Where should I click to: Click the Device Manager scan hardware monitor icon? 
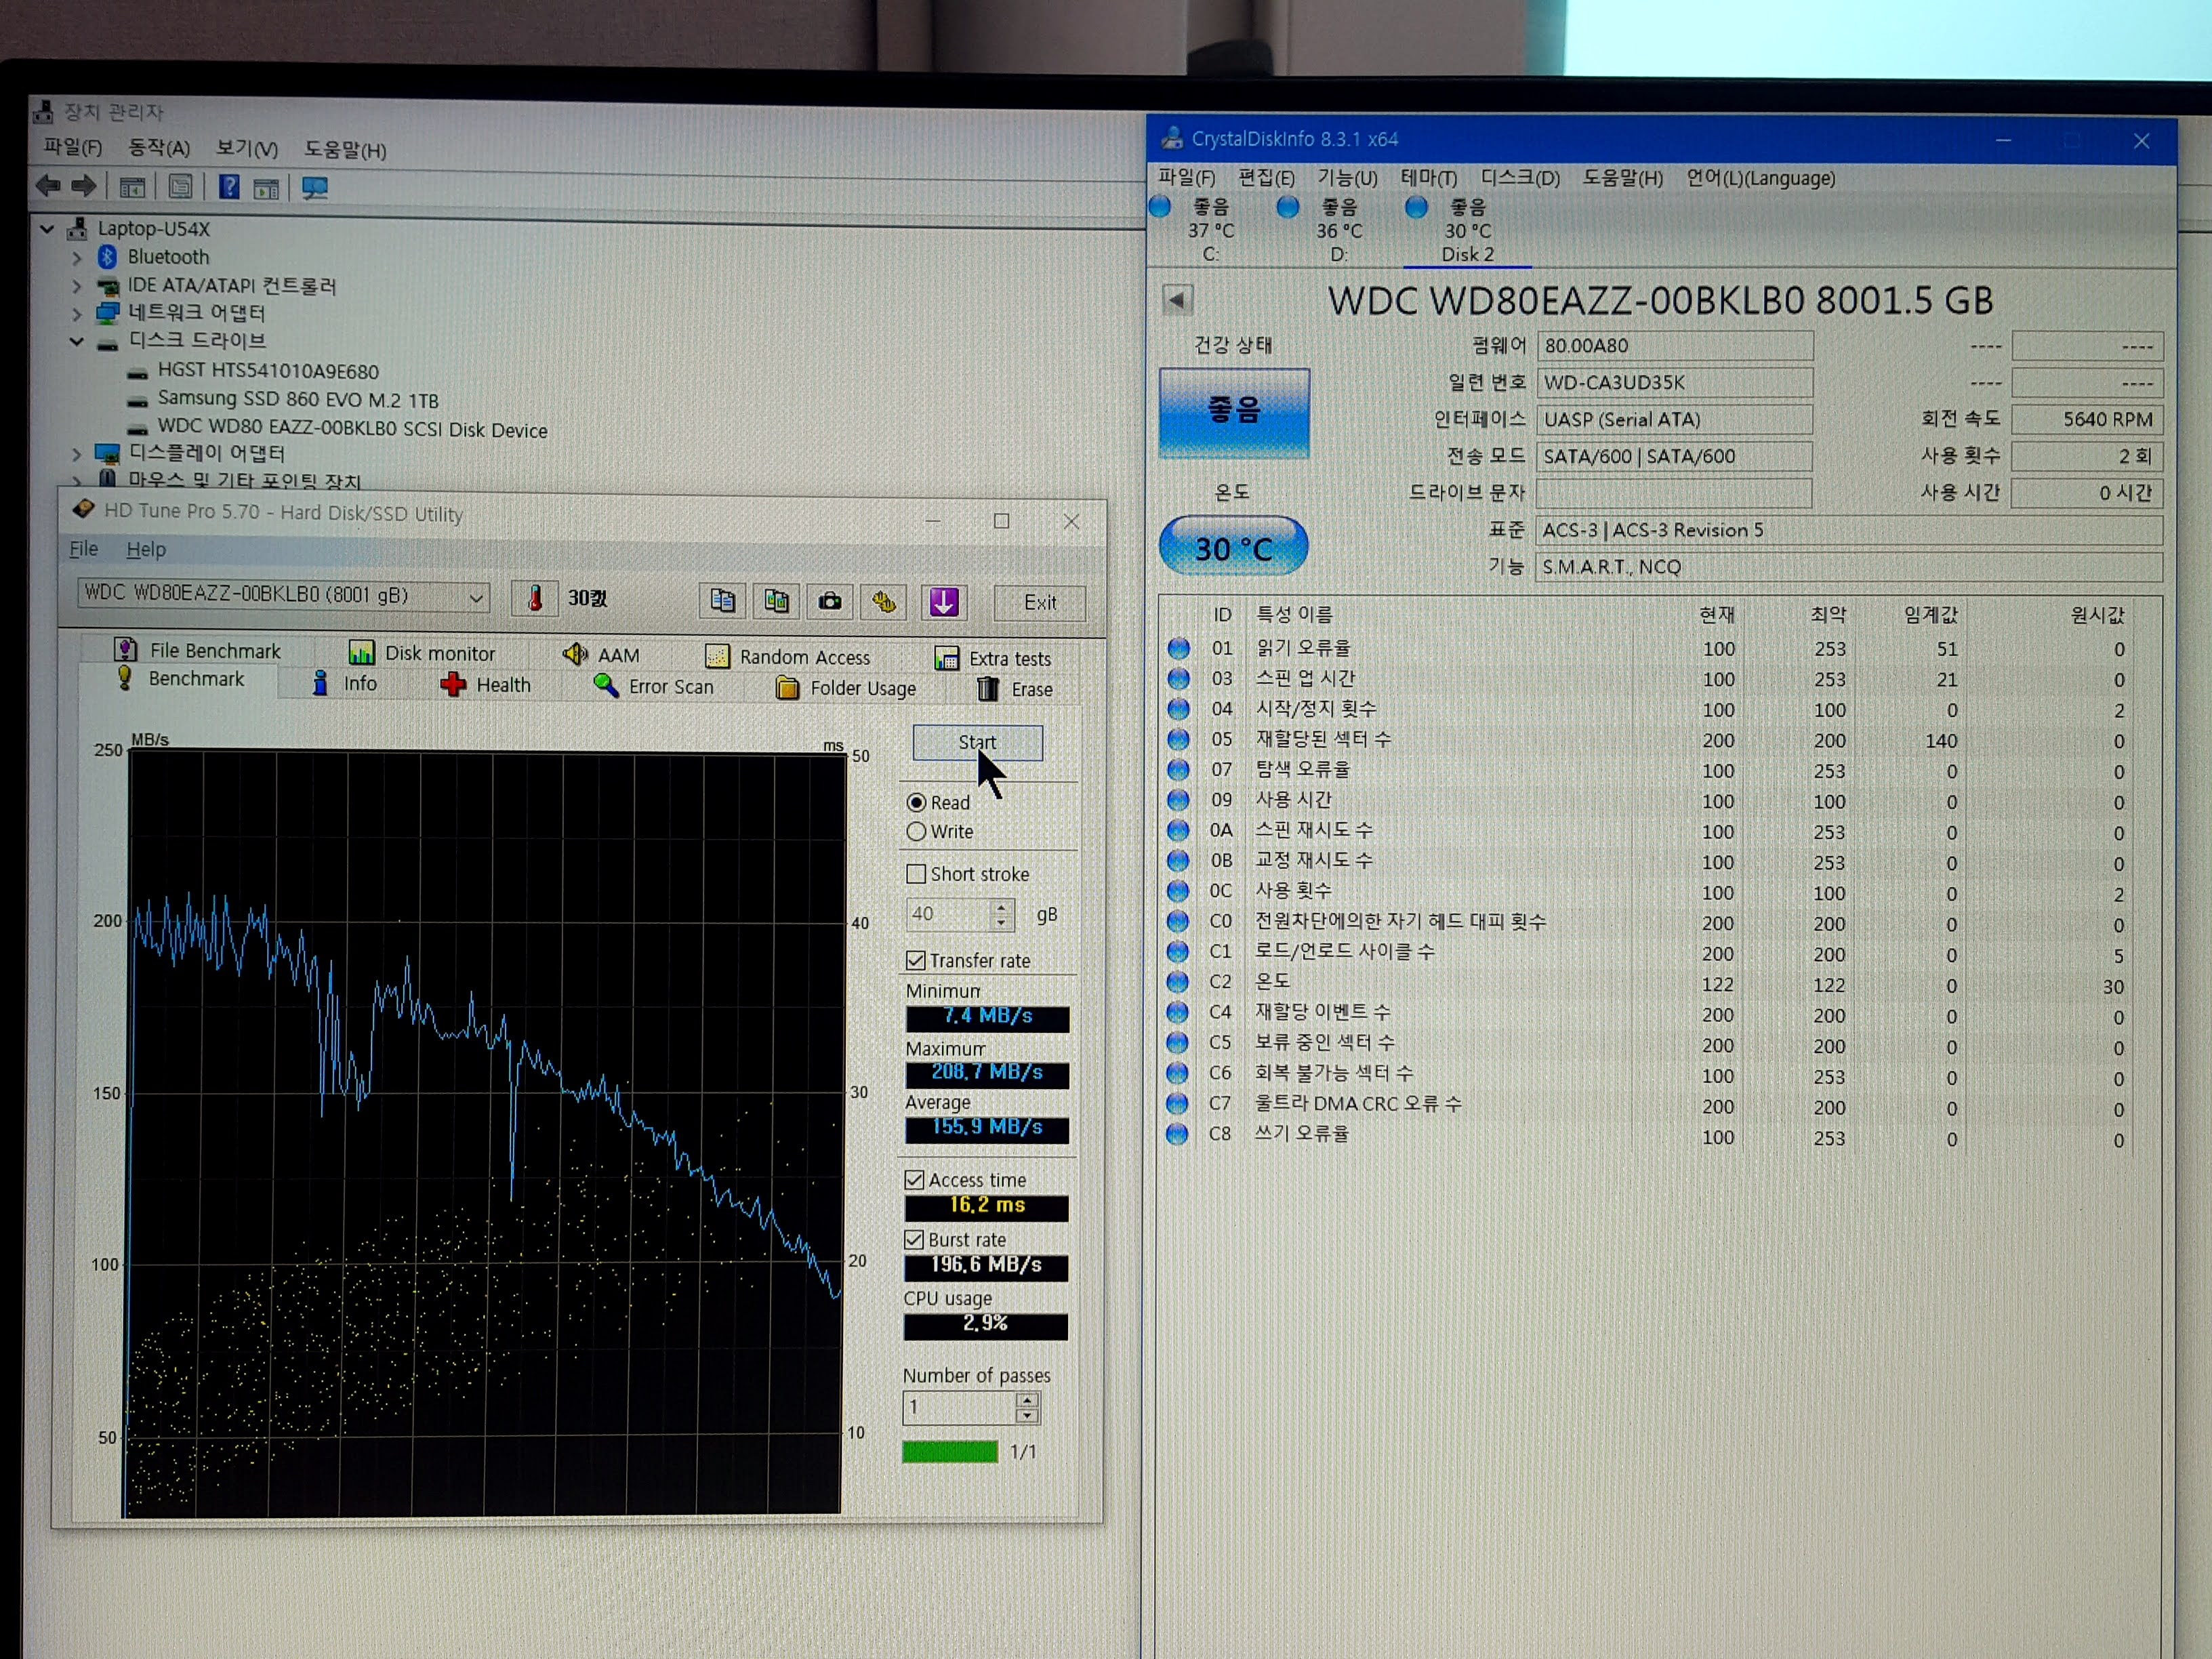point(315,188)
